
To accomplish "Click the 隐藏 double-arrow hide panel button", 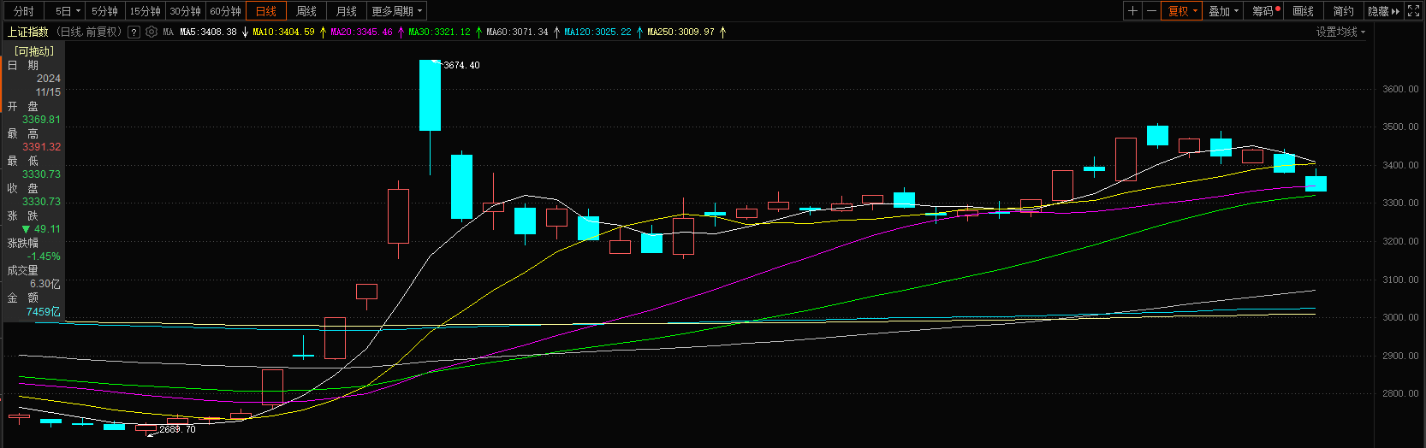I will (x=1383, y=11).
